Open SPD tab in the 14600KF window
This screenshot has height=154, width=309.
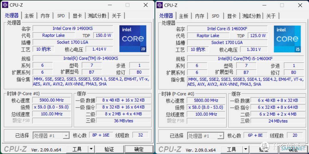tap(215, 16)
